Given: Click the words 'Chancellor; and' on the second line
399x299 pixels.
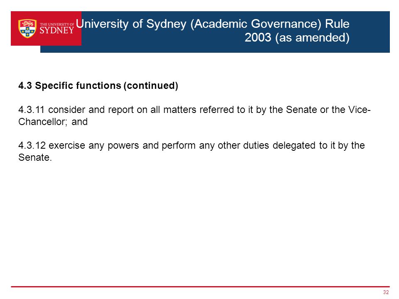Looking at the screenshot, I should coord(53,122).
